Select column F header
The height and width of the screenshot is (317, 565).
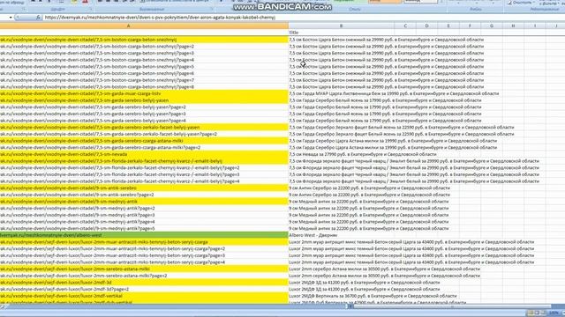click(470, 26)
